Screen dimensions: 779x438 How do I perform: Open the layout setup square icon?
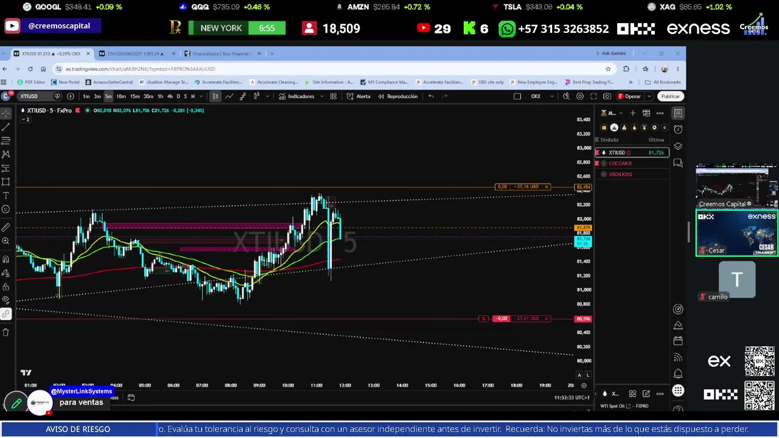[x=517, y=96]
